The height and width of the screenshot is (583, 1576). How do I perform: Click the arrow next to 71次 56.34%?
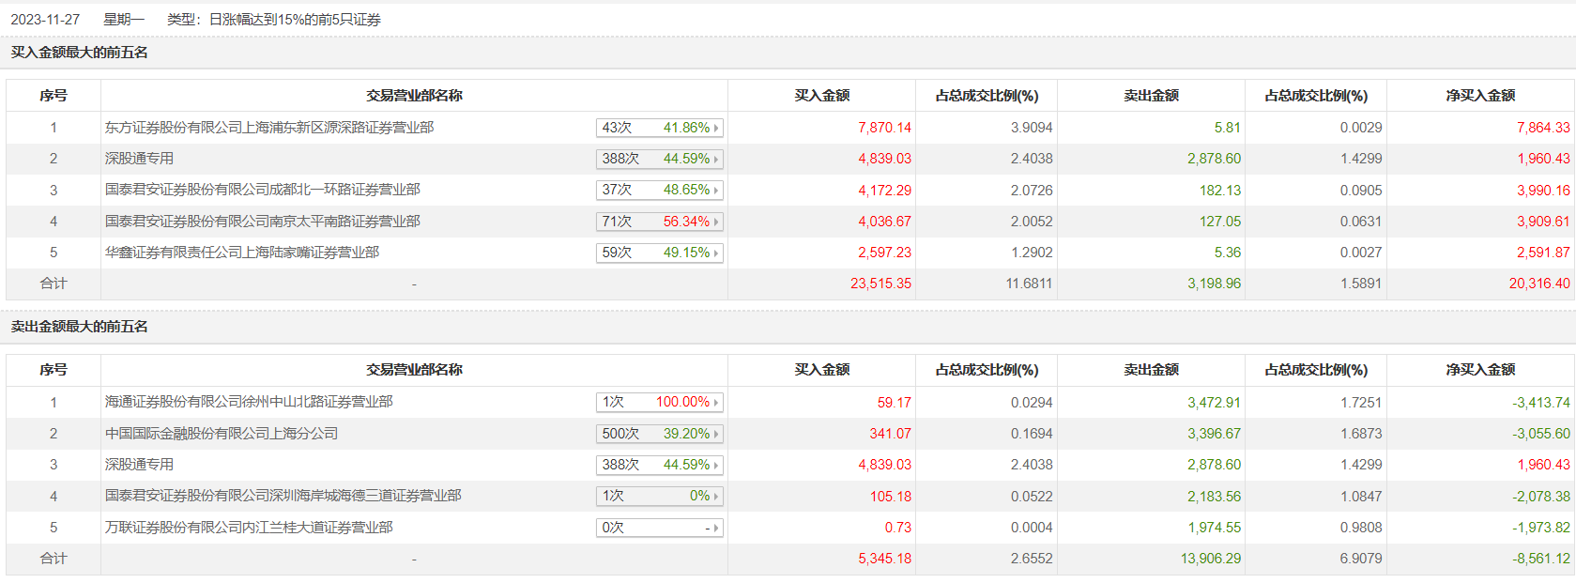pyautogui.click(x=716, y=222)
